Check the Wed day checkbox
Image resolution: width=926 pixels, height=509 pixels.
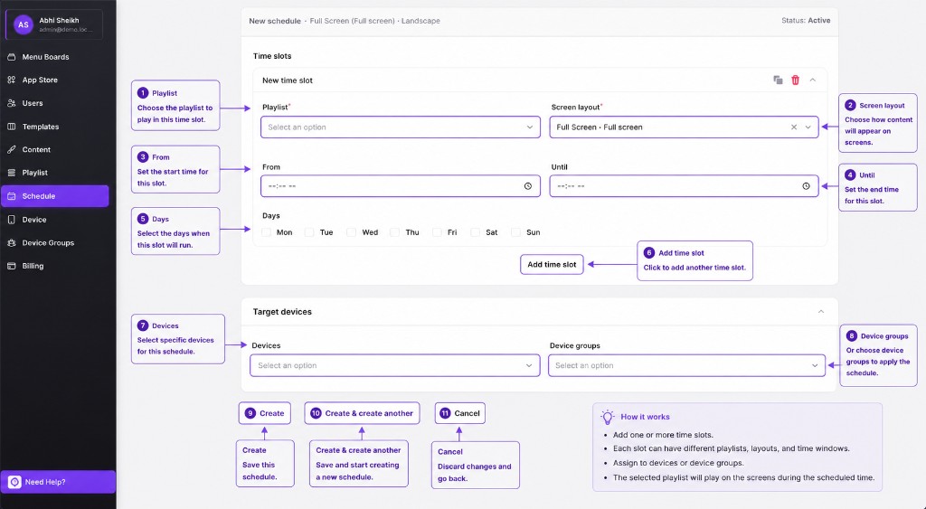[352, 232]
